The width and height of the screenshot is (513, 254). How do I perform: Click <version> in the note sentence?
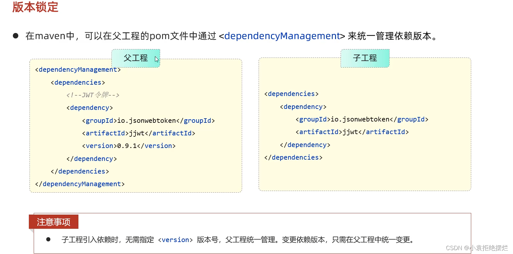[x=175, y=240]
